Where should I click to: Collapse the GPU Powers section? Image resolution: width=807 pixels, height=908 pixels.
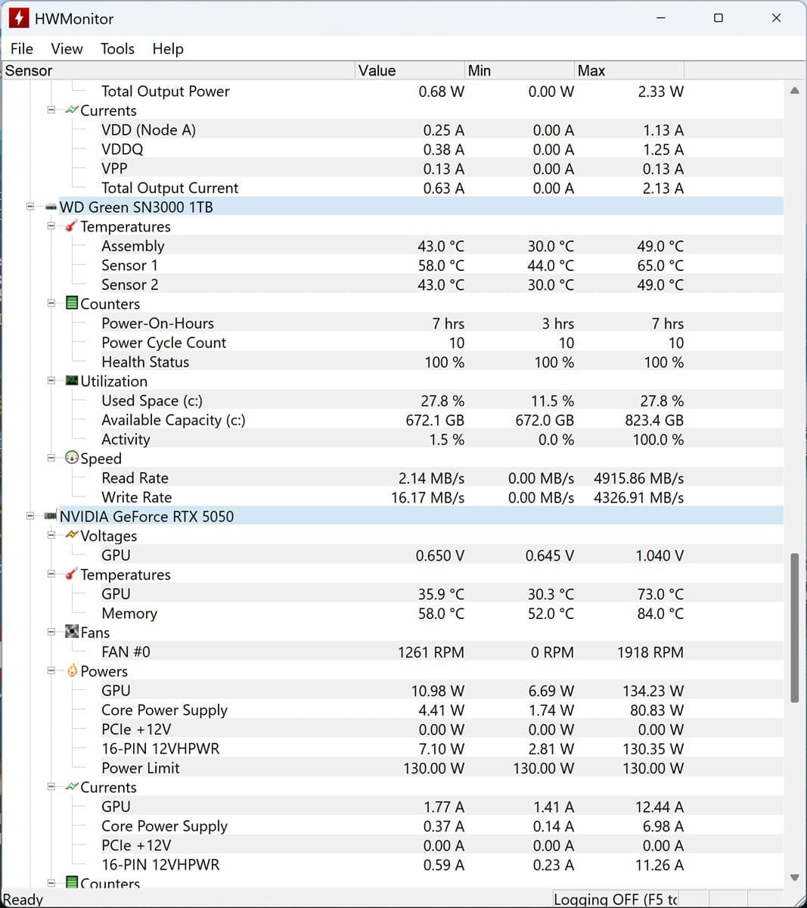(x=51, y=670)
